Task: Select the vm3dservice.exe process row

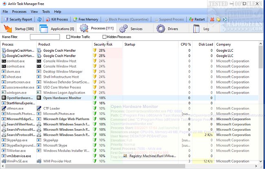Action: (x=129, y=156)
